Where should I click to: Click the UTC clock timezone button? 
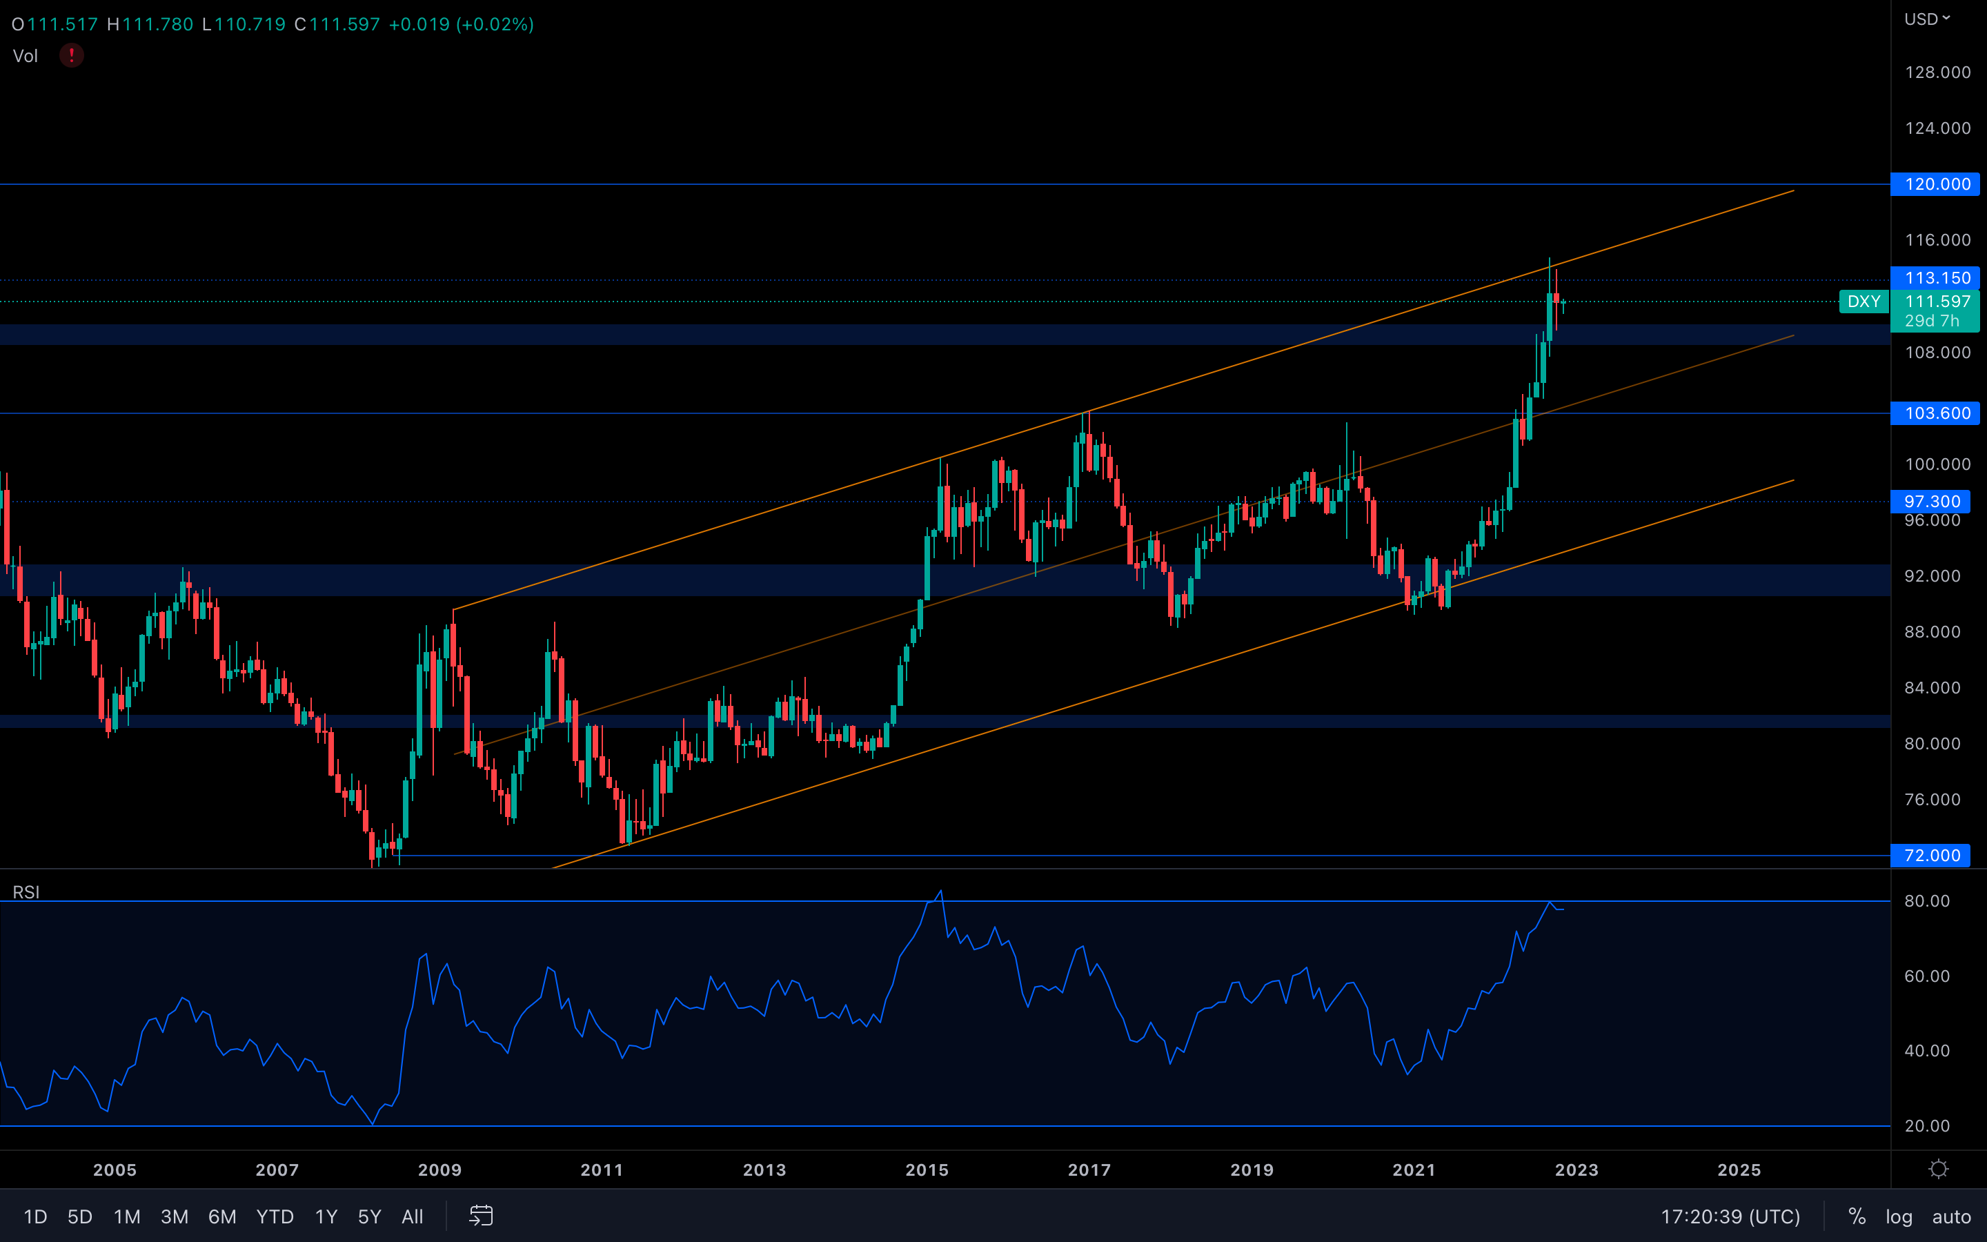pos(1730,1216)
